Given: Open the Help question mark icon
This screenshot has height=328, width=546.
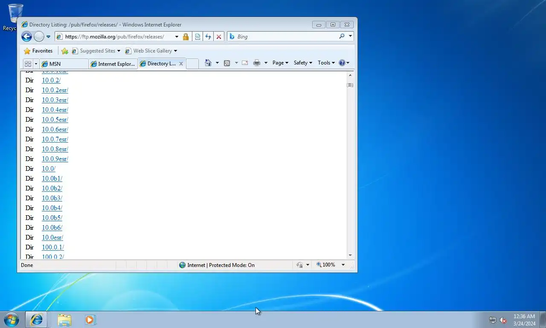Looking at the screenshot, I should [x=344, y=63].
